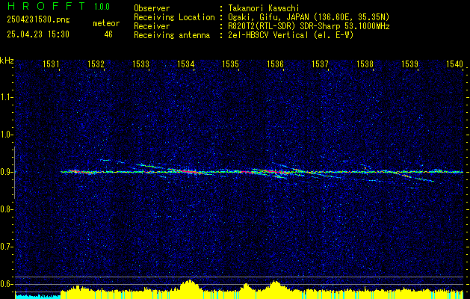This screenshot has height=299, width=470.
Task: Click the red echo peak near 1534
Action: 188,172
